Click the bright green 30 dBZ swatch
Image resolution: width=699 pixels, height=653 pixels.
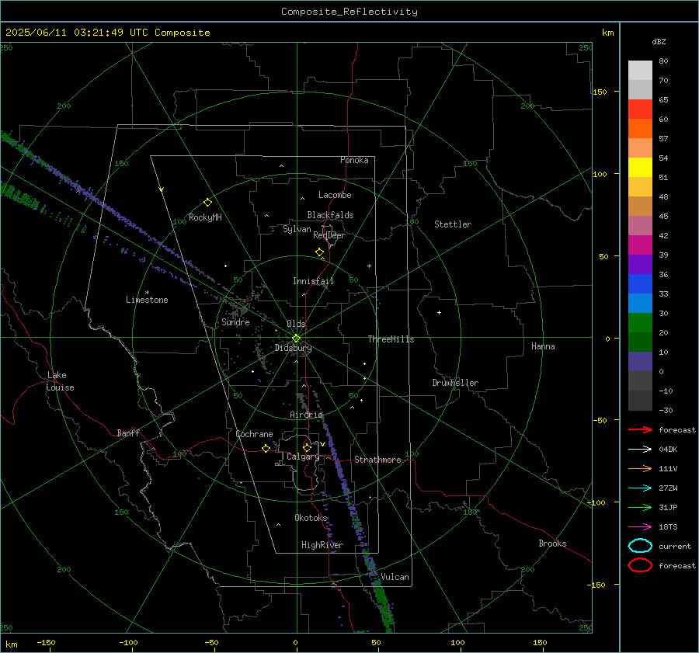[x=640, y=323]
